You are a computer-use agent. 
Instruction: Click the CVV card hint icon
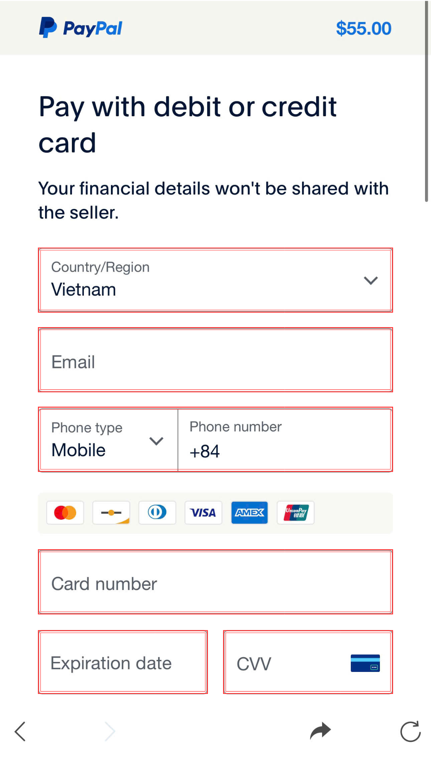pyautogui.click(x=365, y=663)
